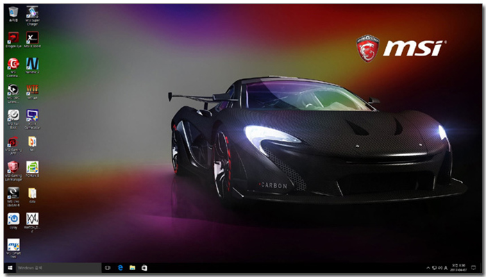Launch the MSI Gaming LAN Manager shortcut
The height and width of the screenshot is (277, 486).
click(x=13, y=171)
